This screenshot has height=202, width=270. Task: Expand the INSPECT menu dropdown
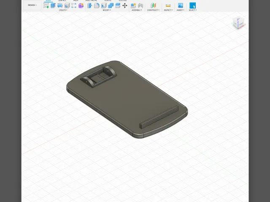(168, 10)
